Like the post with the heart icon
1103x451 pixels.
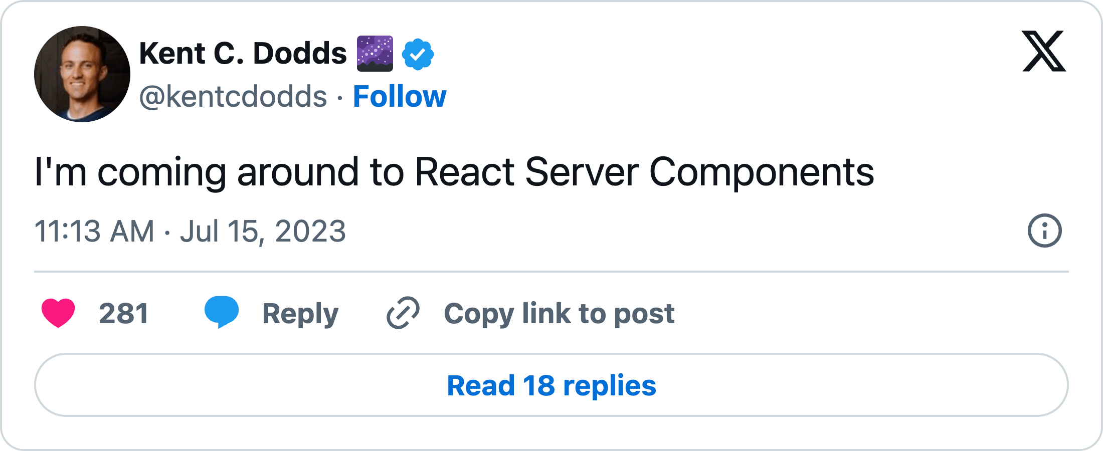[58, 313]
